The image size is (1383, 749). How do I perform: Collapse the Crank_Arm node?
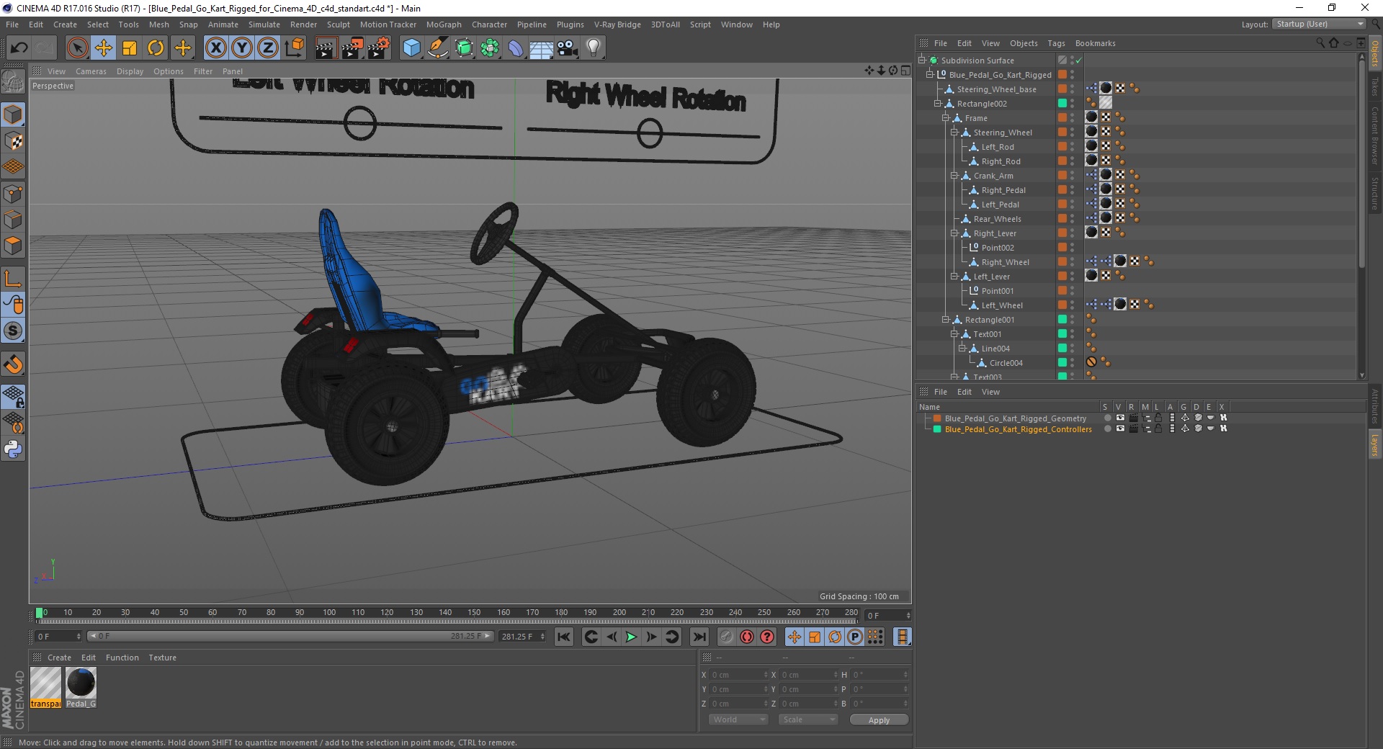click(x=954, y=176)
